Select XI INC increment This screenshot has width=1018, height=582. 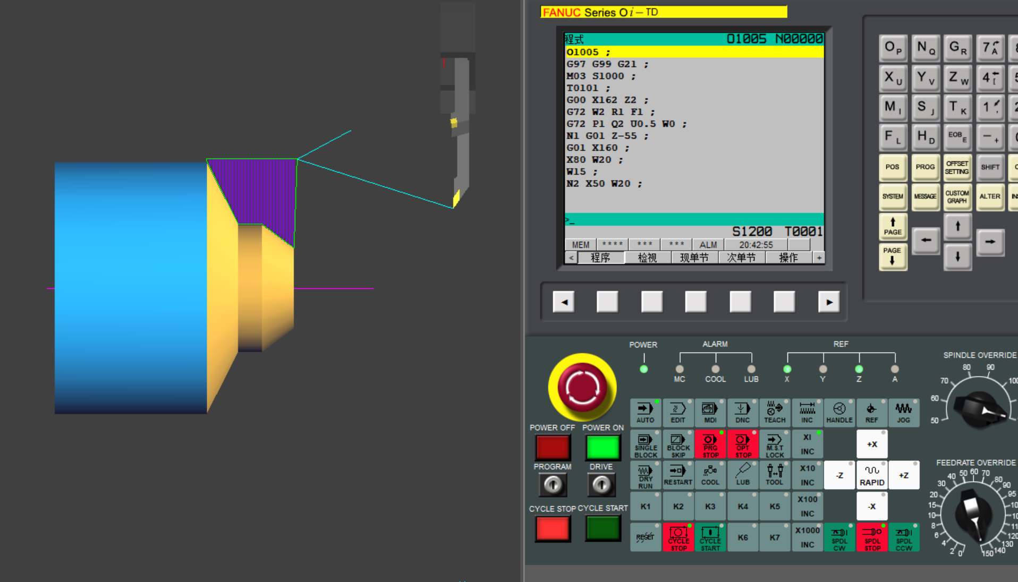(x=807, y=444)
